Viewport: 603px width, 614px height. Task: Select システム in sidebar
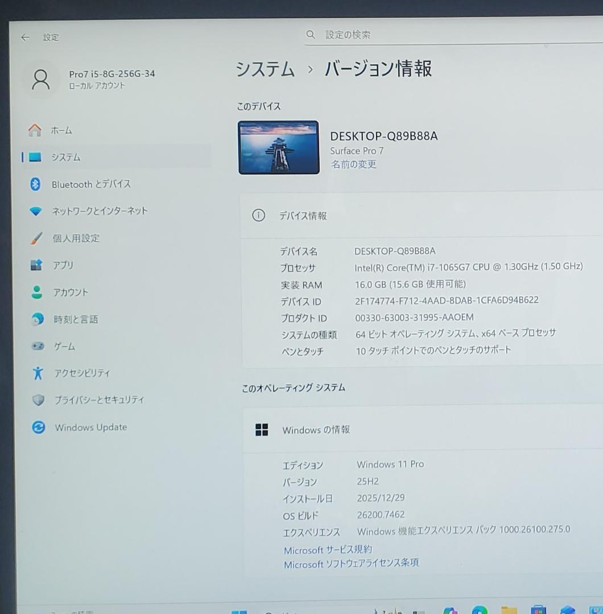65,157
